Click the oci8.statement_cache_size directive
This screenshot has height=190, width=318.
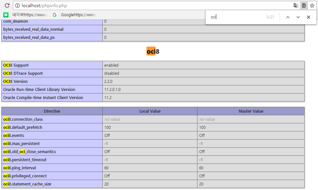coord(27,184)
